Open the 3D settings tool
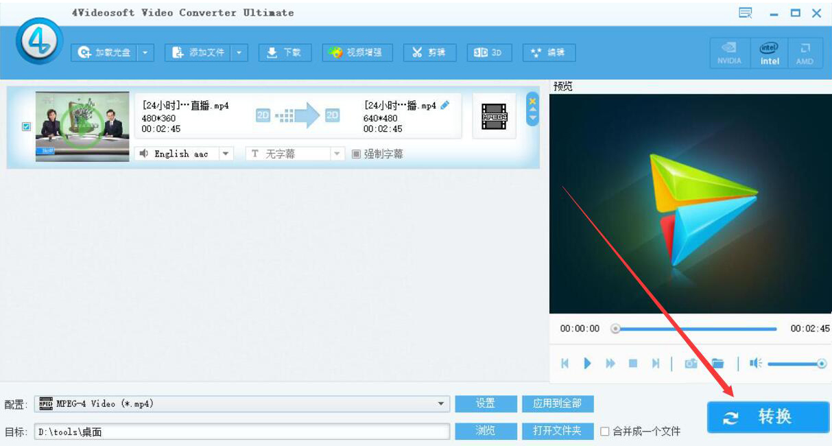 tap(489, 53)
